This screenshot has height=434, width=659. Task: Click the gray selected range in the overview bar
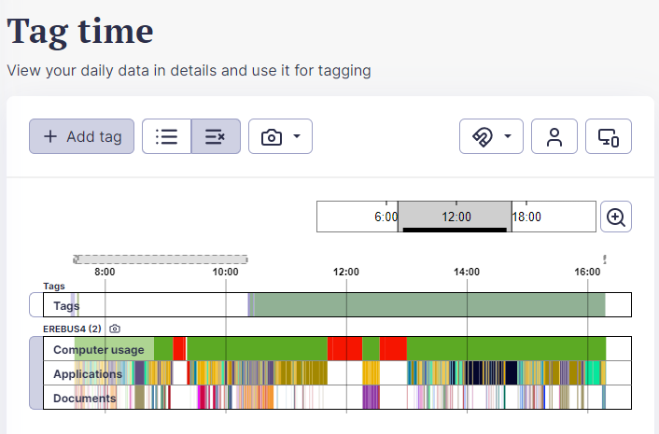pos(455,216)
